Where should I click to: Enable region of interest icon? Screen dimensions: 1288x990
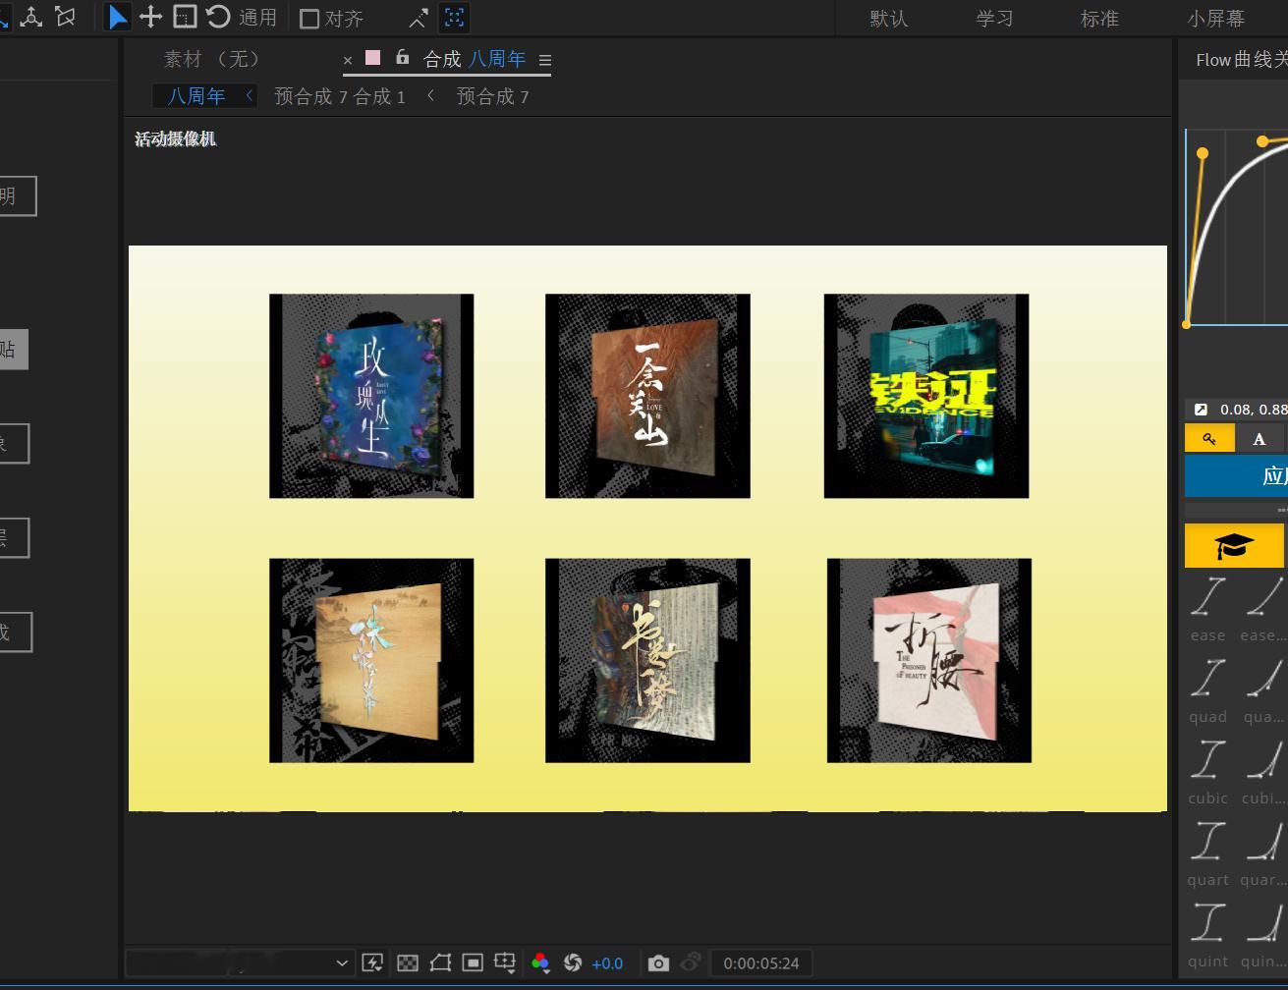[473, 963]
